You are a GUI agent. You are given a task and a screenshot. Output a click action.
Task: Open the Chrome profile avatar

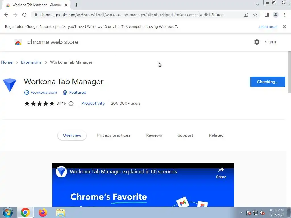point(276,15)
